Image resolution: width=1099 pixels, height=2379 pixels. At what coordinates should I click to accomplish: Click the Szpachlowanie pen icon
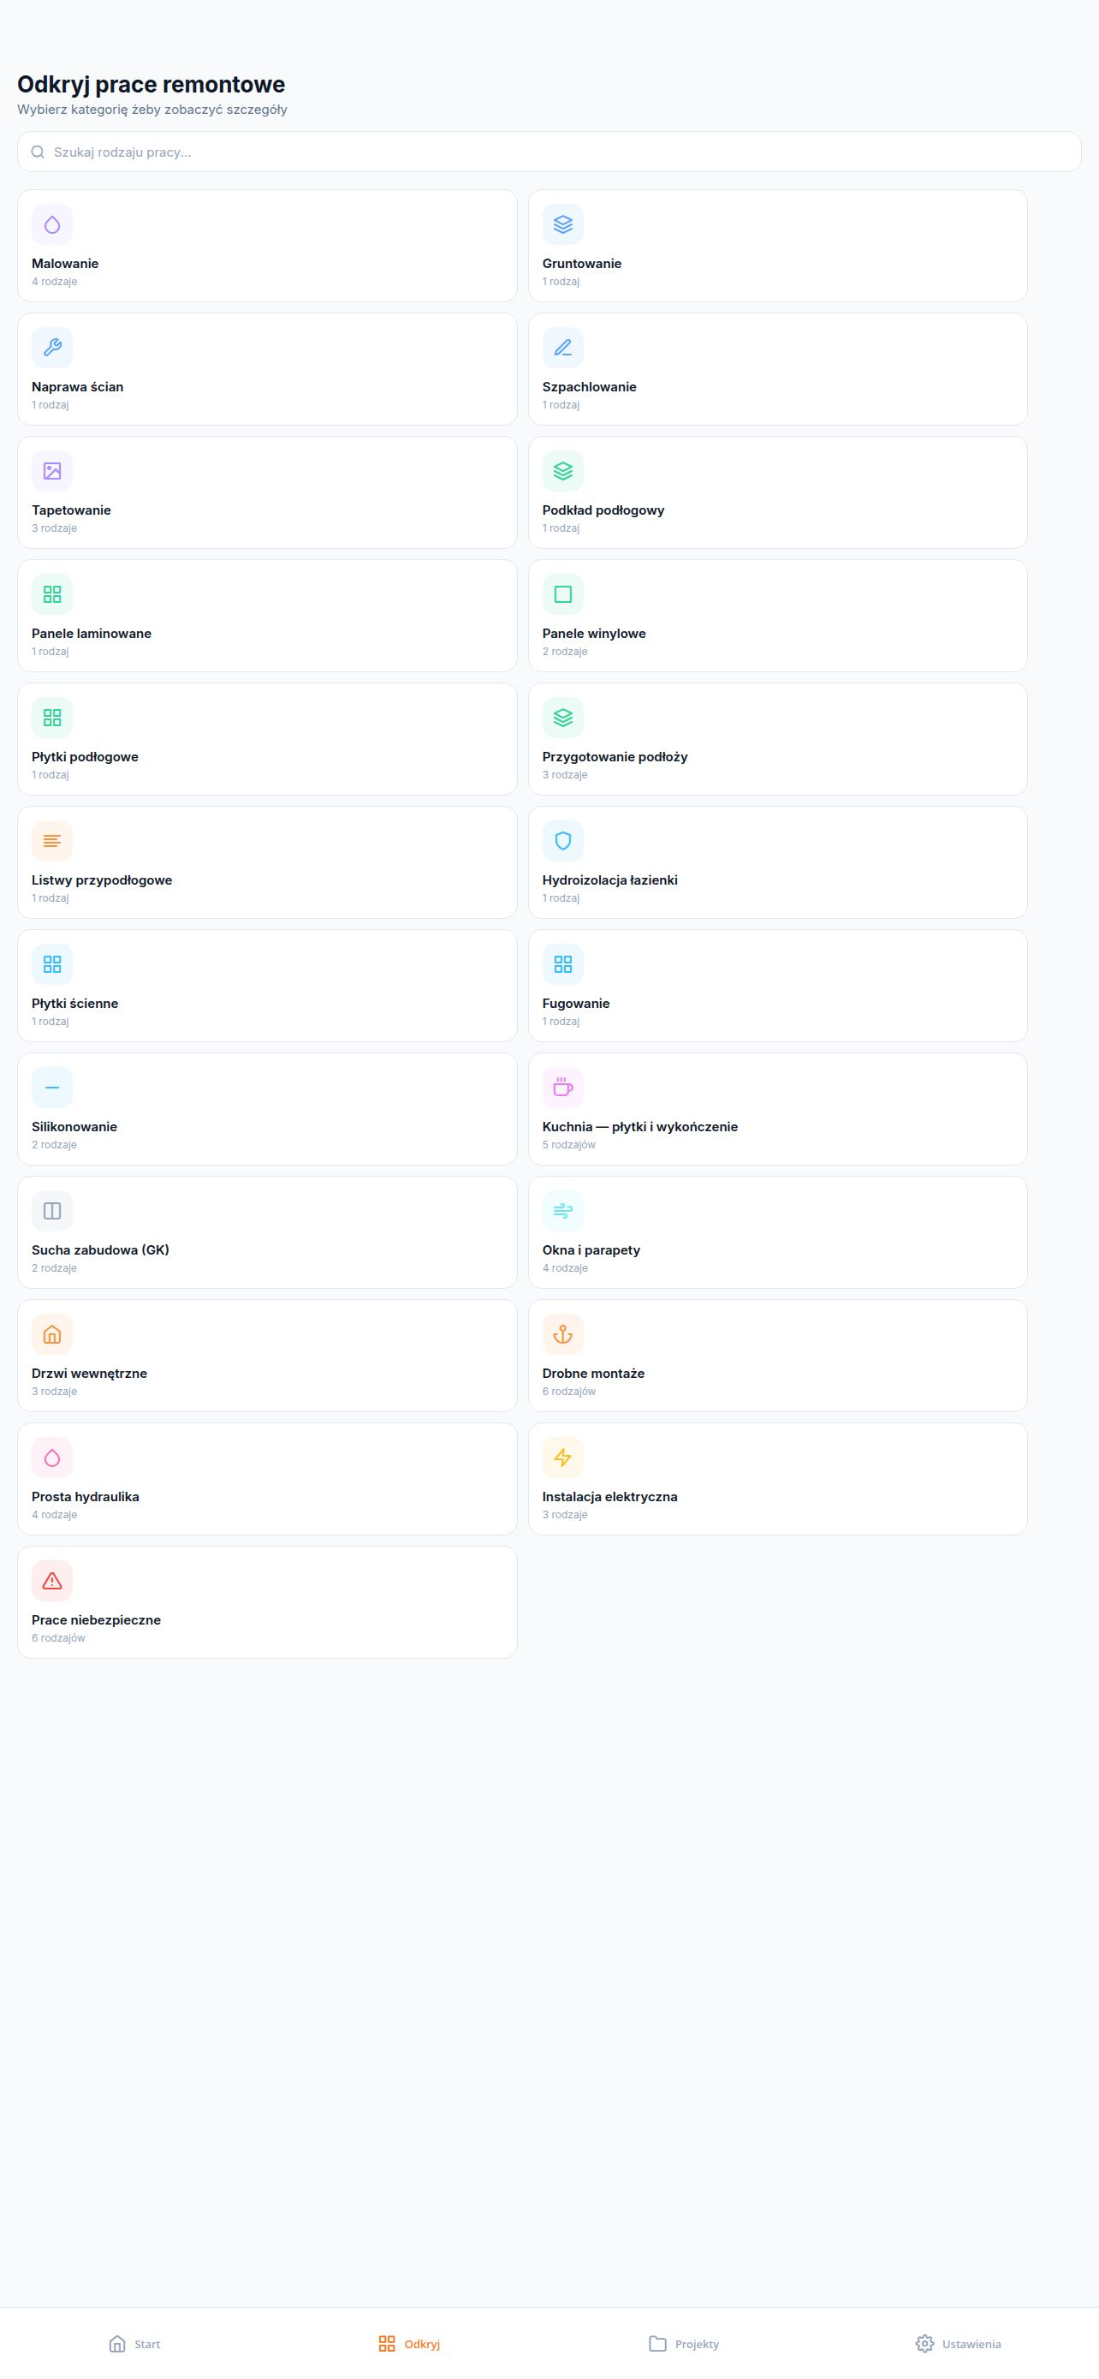(x=563, y=347)
